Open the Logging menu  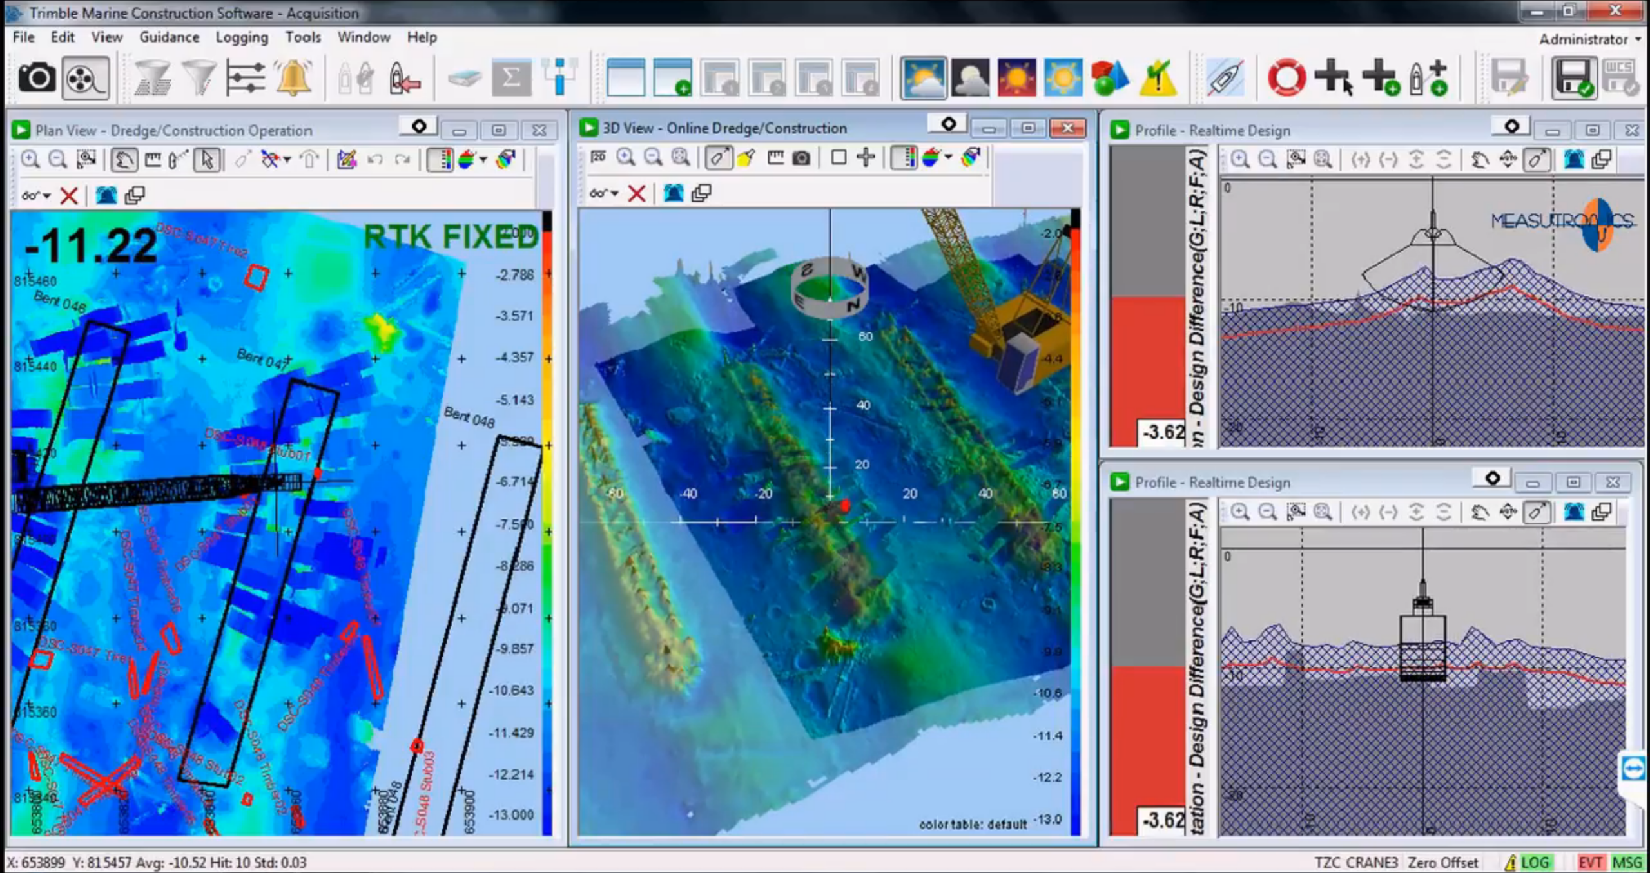(242, 37)
